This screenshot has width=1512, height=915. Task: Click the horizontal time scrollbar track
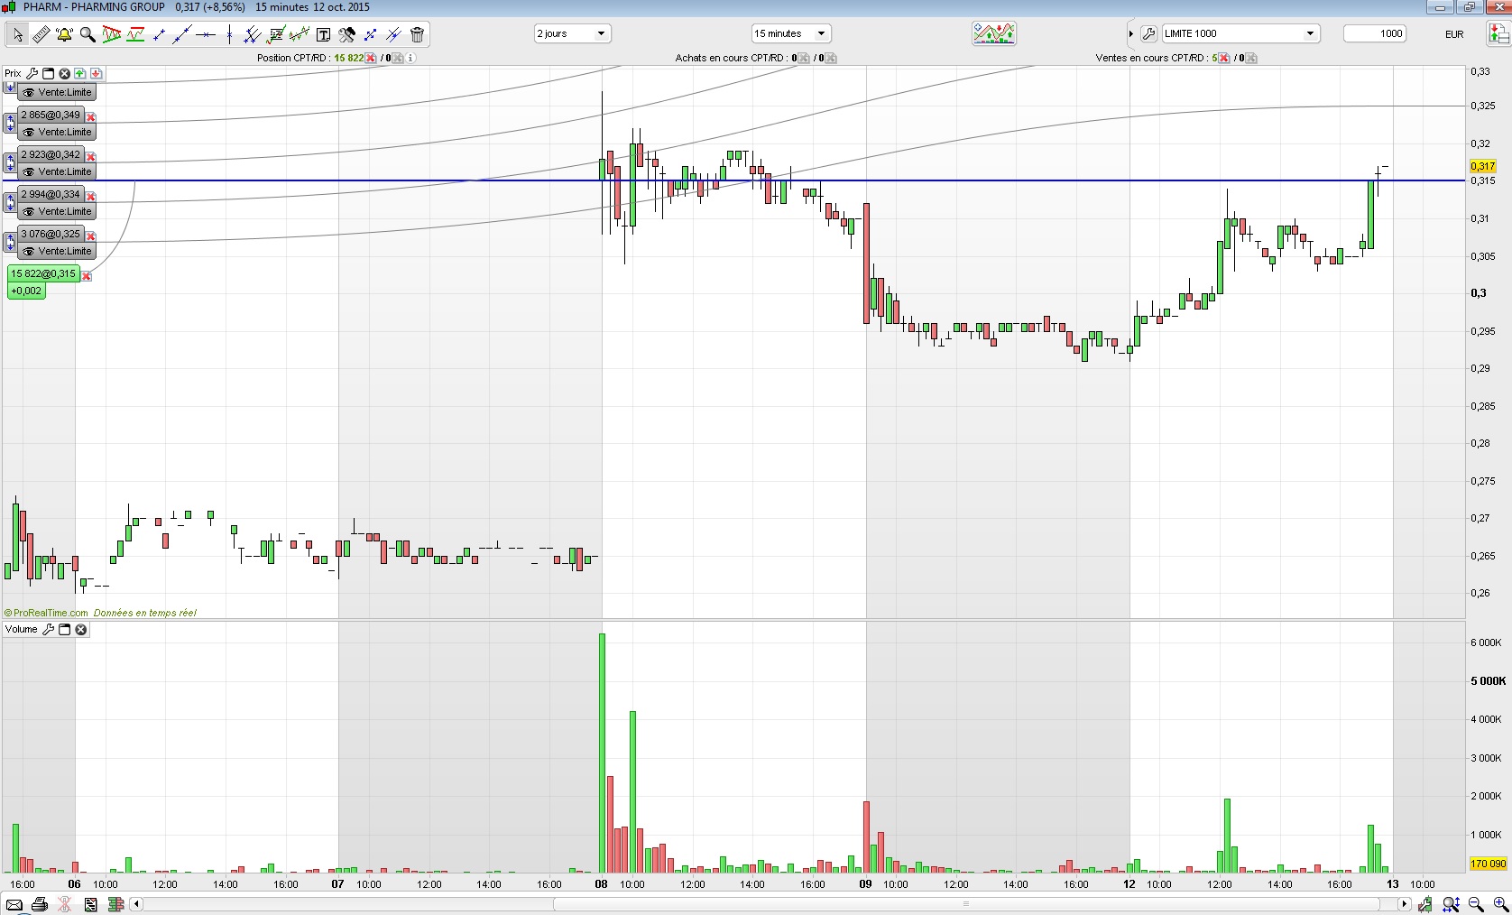(x=770, y=903)
